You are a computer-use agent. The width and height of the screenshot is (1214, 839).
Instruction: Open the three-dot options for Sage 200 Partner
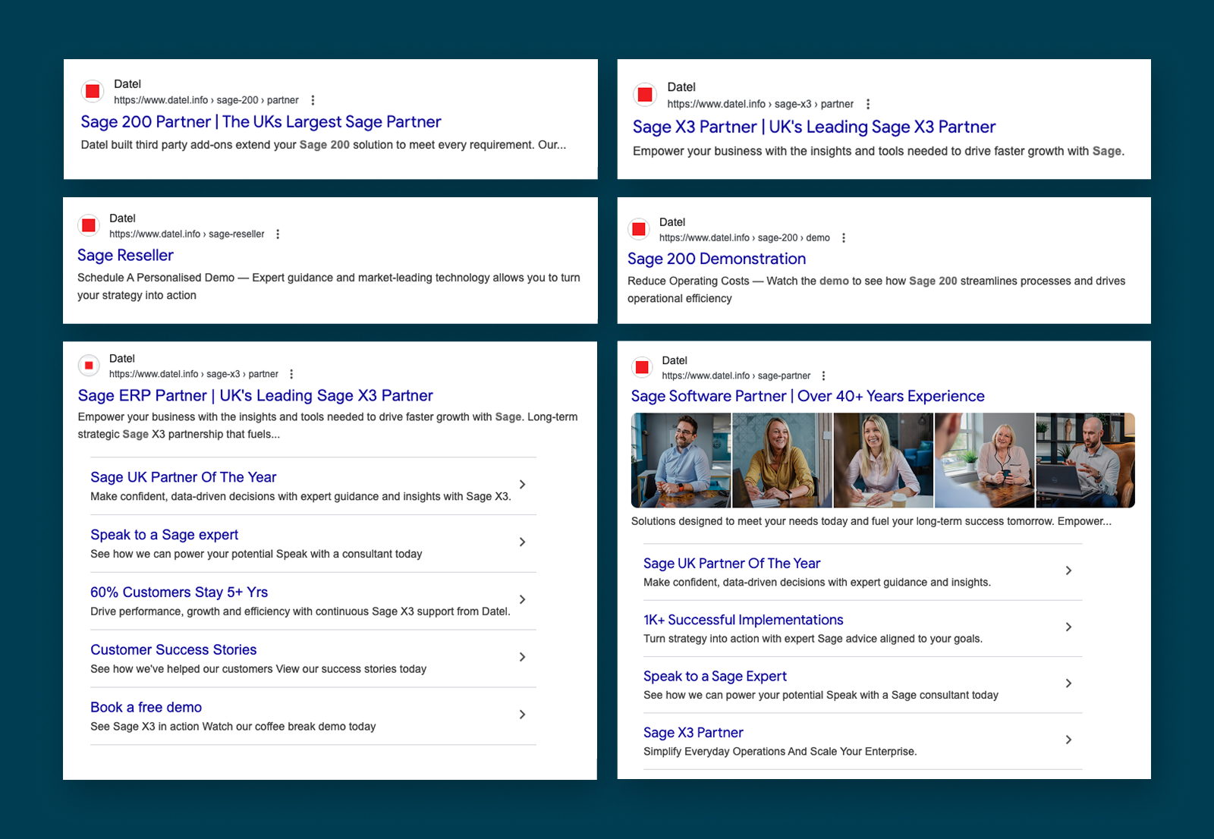click(x=313, y=99)
